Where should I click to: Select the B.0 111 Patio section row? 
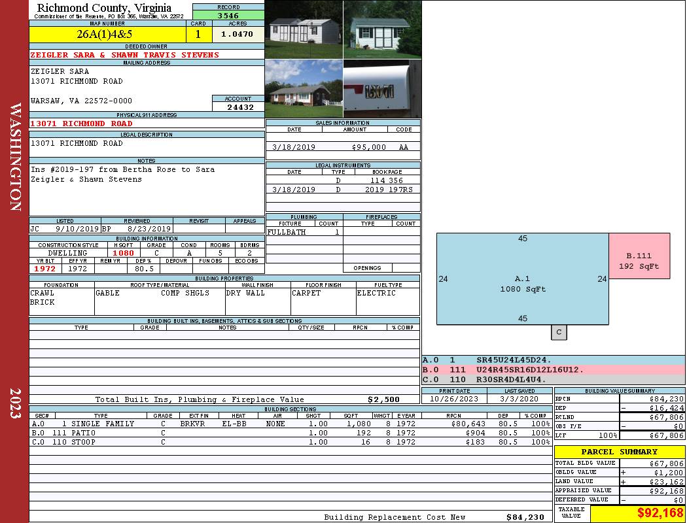(x=291, y=433)
